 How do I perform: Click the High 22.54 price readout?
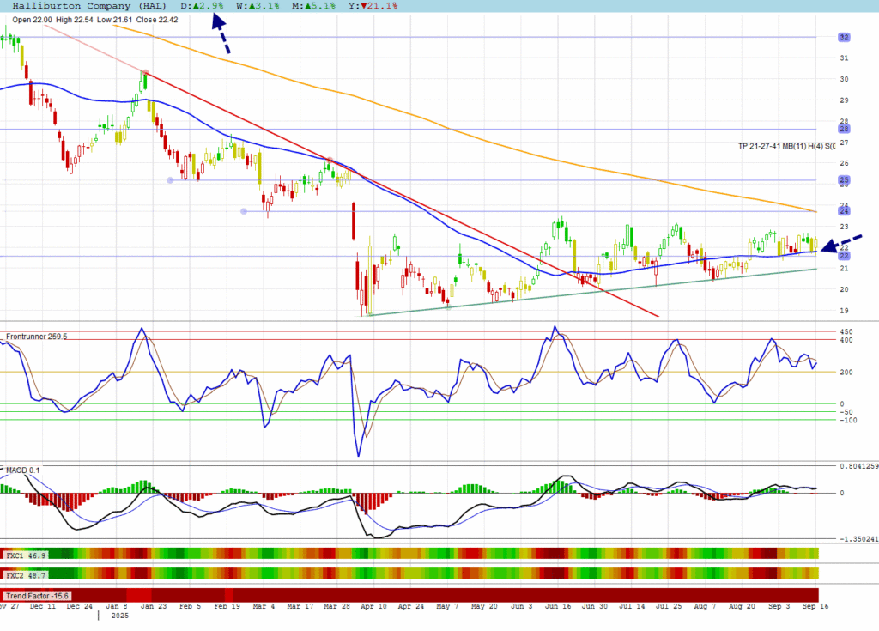point(75,20)
